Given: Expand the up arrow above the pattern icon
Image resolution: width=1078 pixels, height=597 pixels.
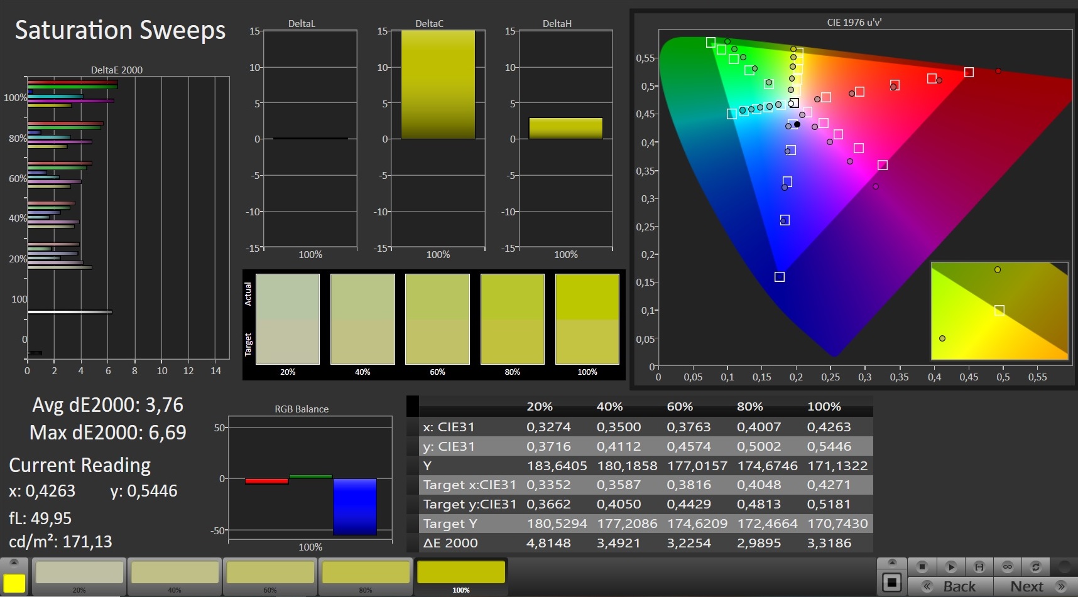Looking at the screenshot, I should coord(891,562).
